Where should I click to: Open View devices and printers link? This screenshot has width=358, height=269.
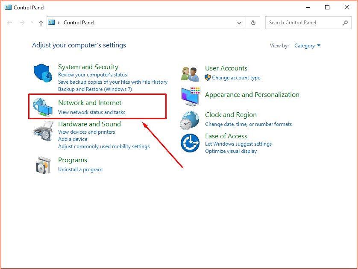[x=86, y=132]
